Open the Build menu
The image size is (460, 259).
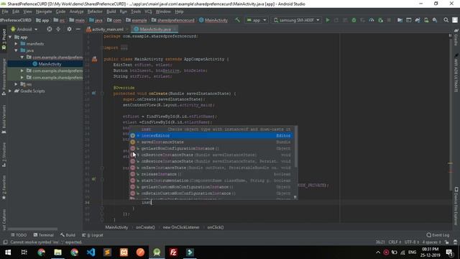pos(111,12)
